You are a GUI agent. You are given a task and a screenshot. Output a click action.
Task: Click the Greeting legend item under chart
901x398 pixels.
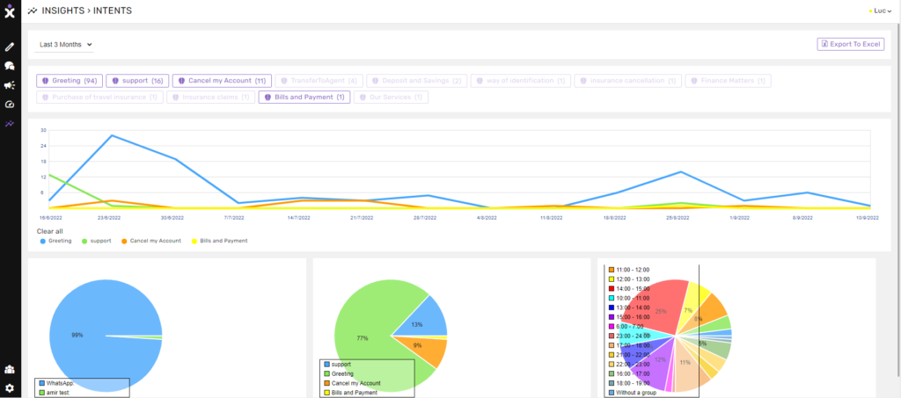click(55, 241)
